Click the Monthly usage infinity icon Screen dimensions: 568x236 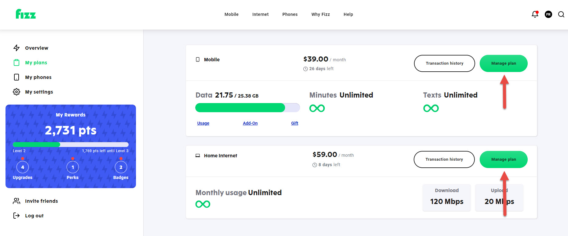(203, 204)
